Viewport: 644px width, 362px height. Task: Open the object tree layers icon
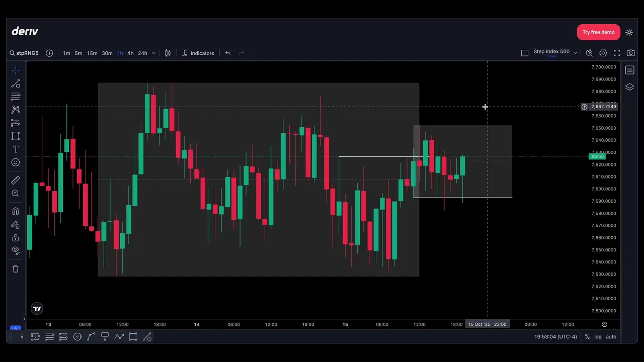pos(630,87)
